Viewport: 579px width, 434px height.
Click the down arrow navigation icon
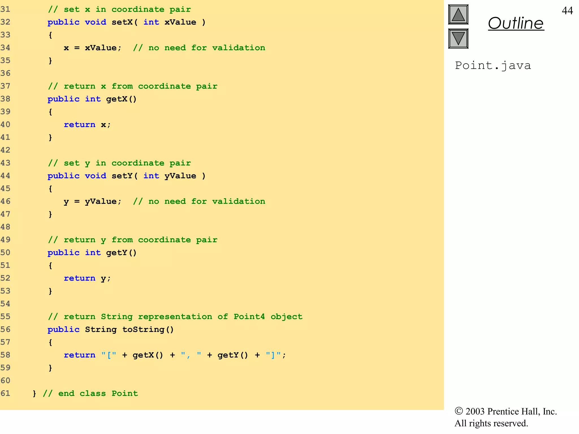pyautogui.click(x=458, y=39)
